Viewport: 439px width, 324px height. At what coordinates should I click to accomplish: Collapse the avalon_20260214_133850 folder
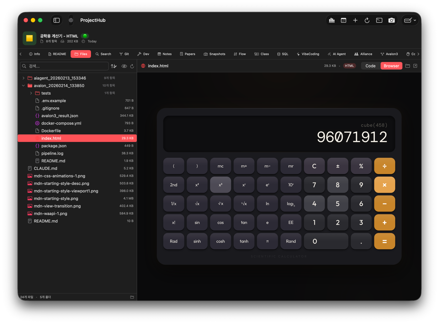(24, 86)
